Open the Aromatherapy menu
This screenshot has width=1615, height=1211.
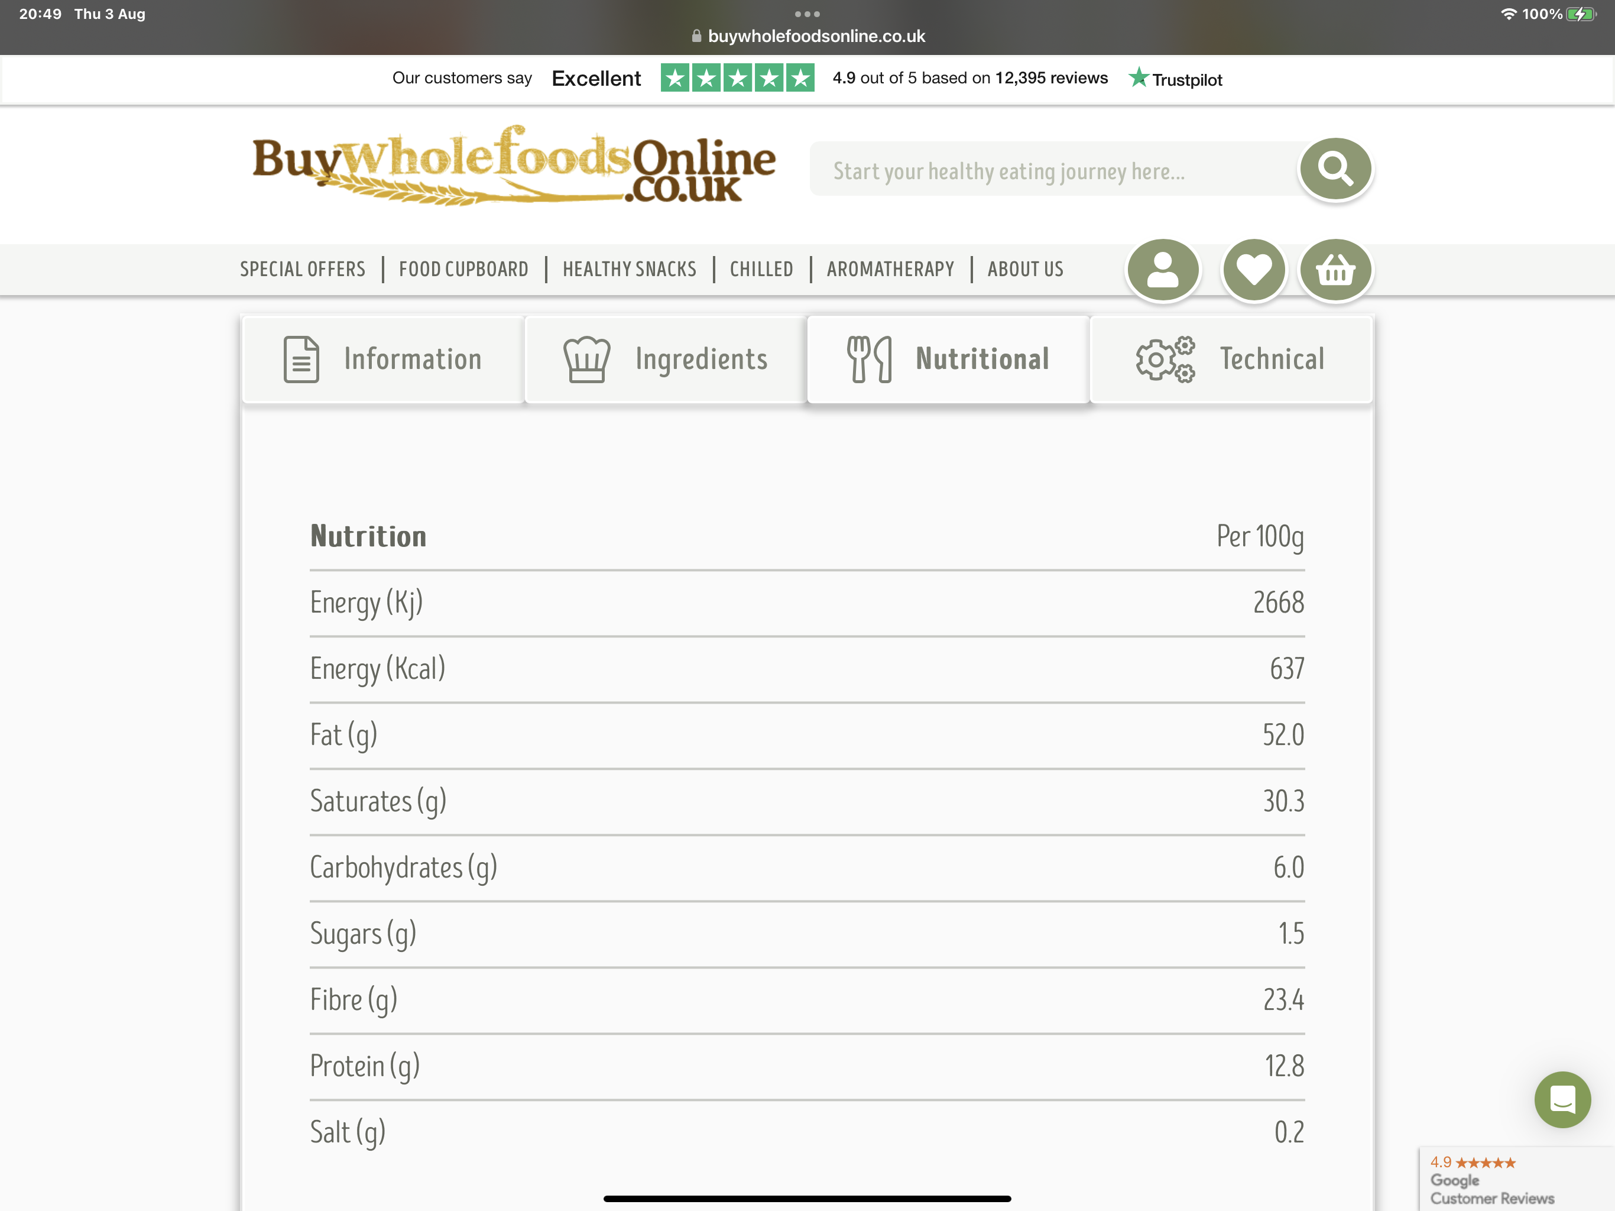tap(890, 270)
